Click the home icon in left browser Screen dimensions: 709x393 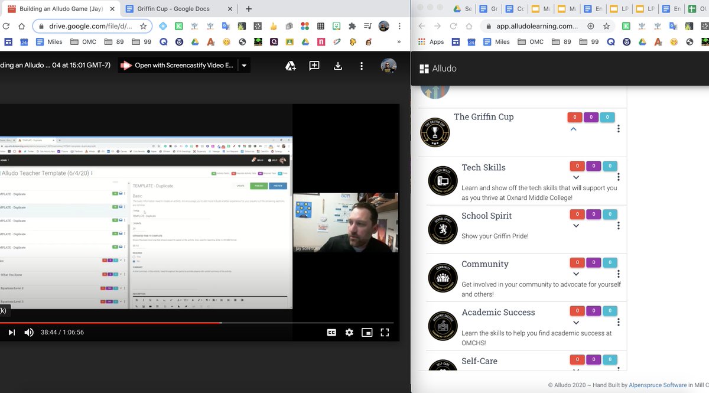(21, 26)
